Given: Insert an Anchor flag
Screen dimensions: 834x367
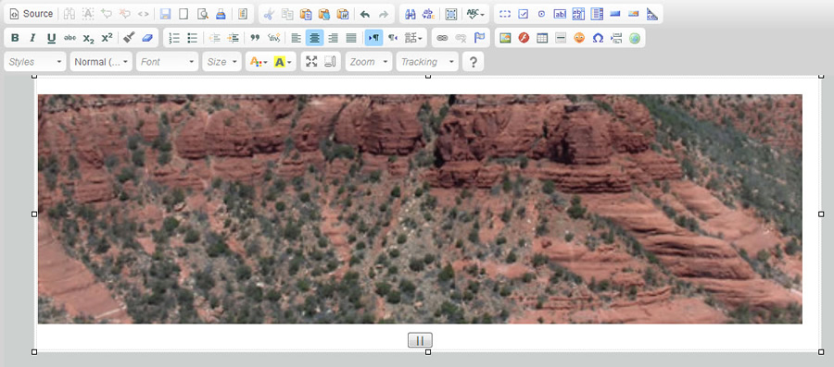Looking at the screenshot, I should click(479, 38).
